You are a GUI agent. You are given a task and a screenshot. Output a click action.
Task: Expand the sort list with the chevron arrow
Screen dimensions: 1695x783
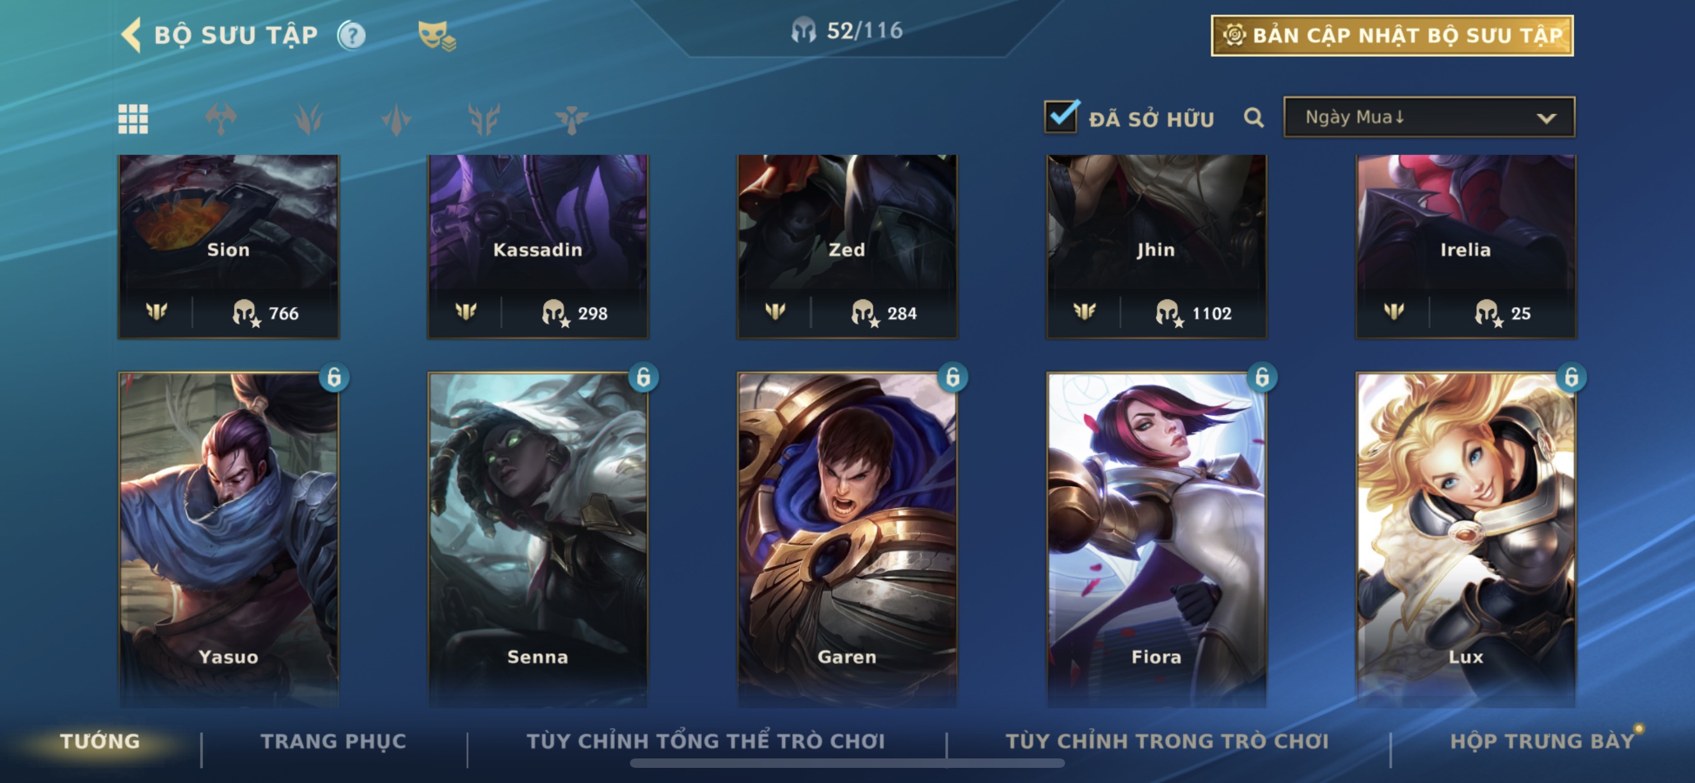point(1546,119)
